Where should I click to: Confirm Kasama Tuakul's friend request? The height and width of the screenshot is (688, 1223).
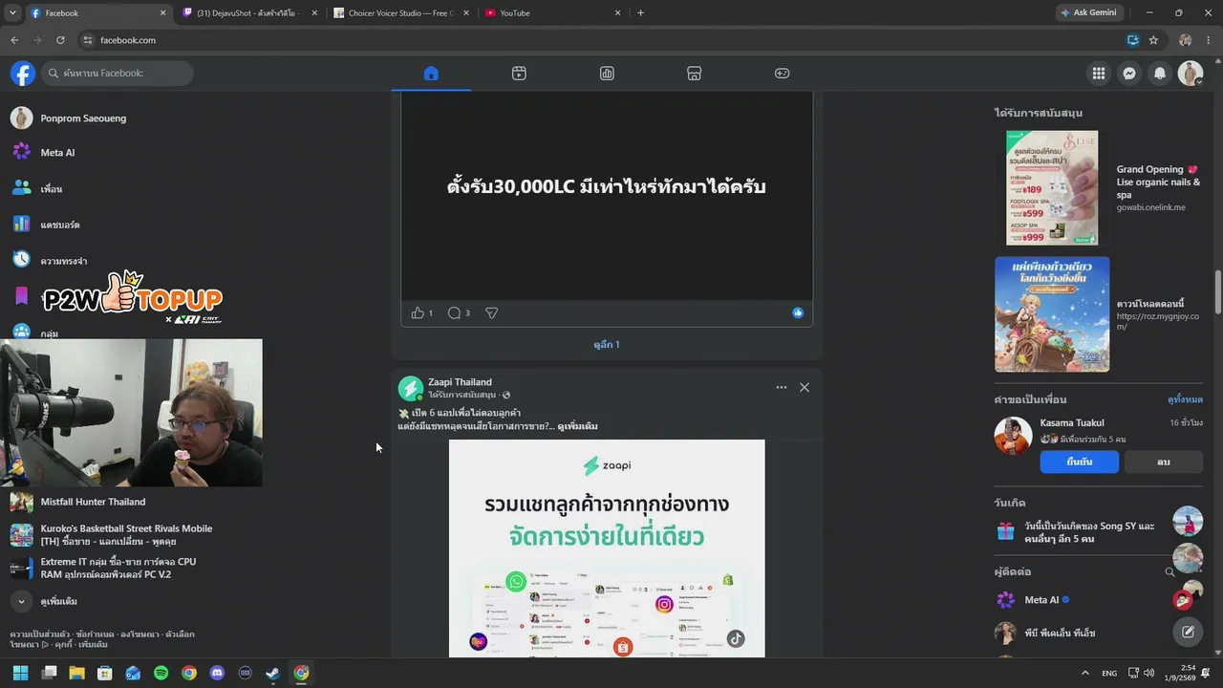click(1080, 462)
